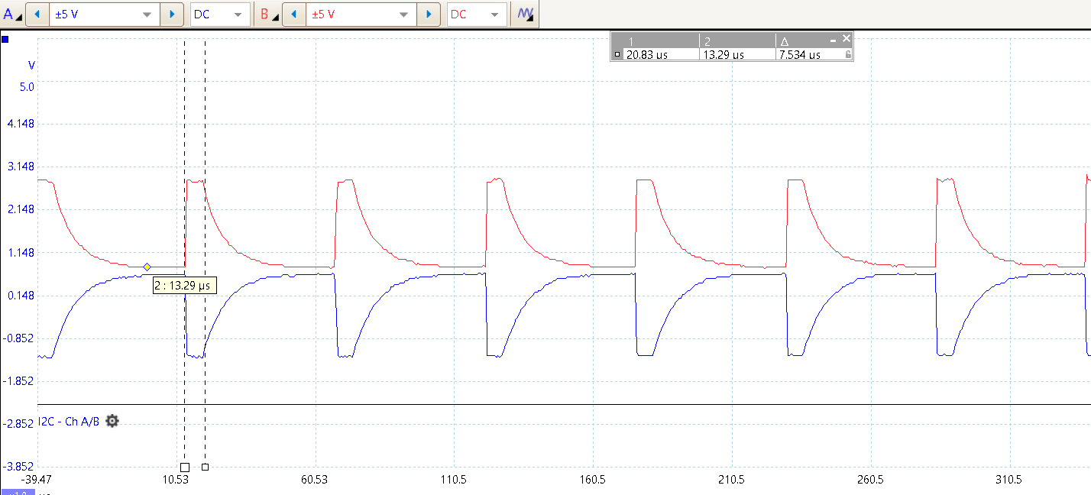This screenshot has height=495, width=1091.
Task: Open I2C decoder settings gear
Action: pyautogui.click(x=112, y=421)
